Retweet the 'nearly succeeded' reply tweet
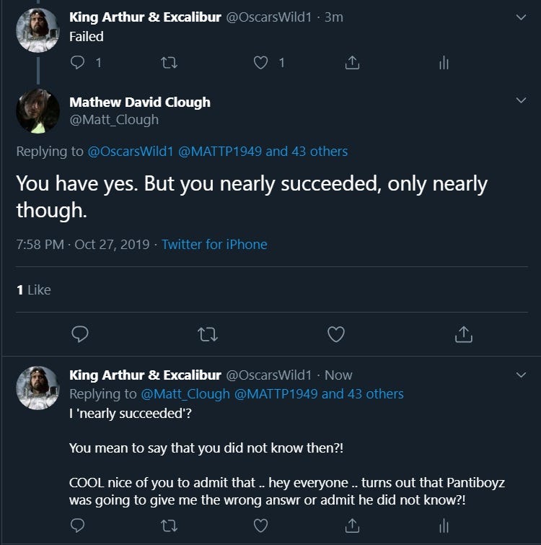 point(169,525)
